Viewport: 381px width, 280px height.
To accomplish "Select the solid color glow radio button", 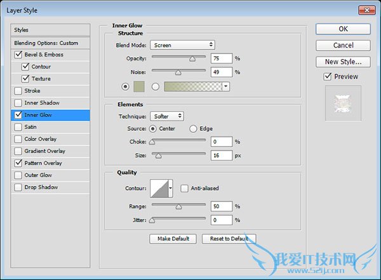I will [x=125, y=86].
